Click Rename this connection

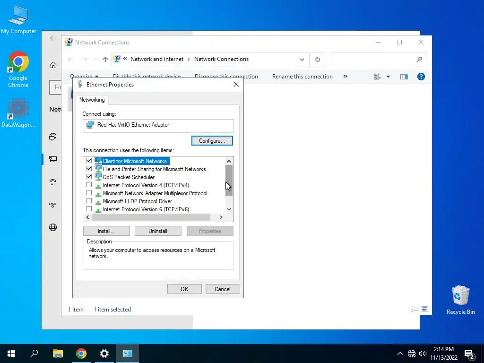point(302,77)
